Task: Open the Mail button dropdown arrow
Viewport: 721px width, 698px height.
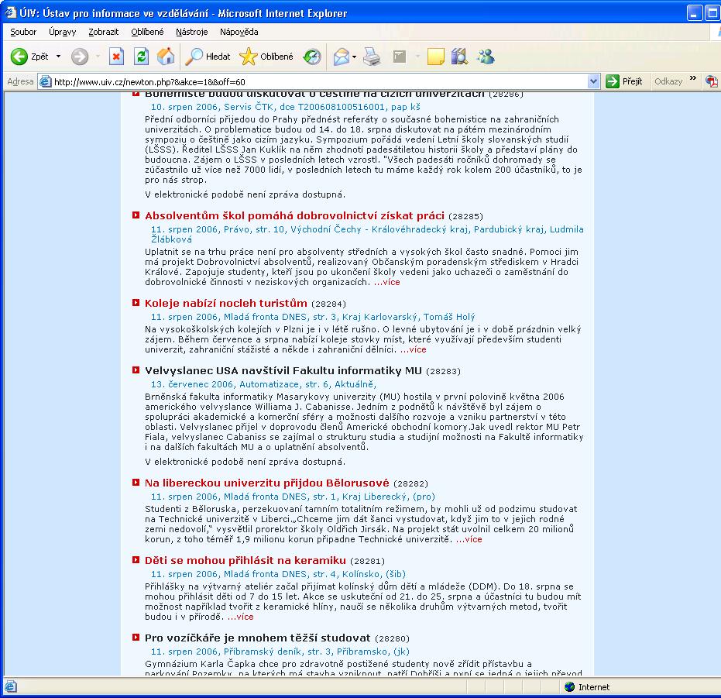Action: point(354,57)
